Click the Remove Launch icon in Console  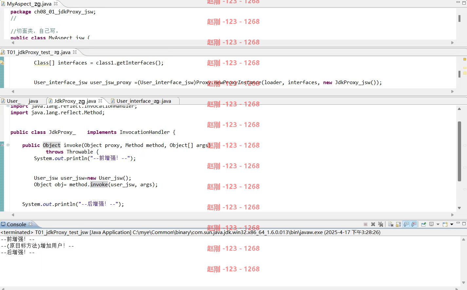pos(373,224)
